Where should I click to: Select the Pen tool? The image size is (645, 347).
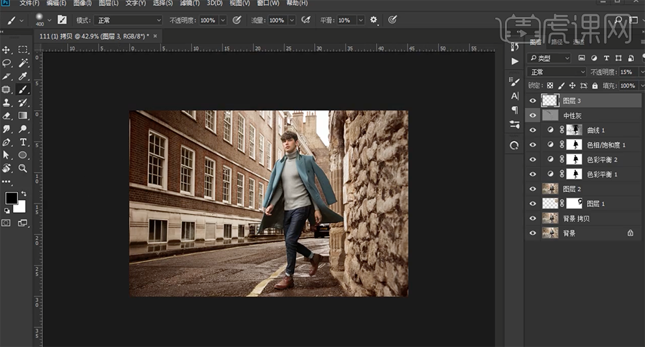click(x=7, y=142)
